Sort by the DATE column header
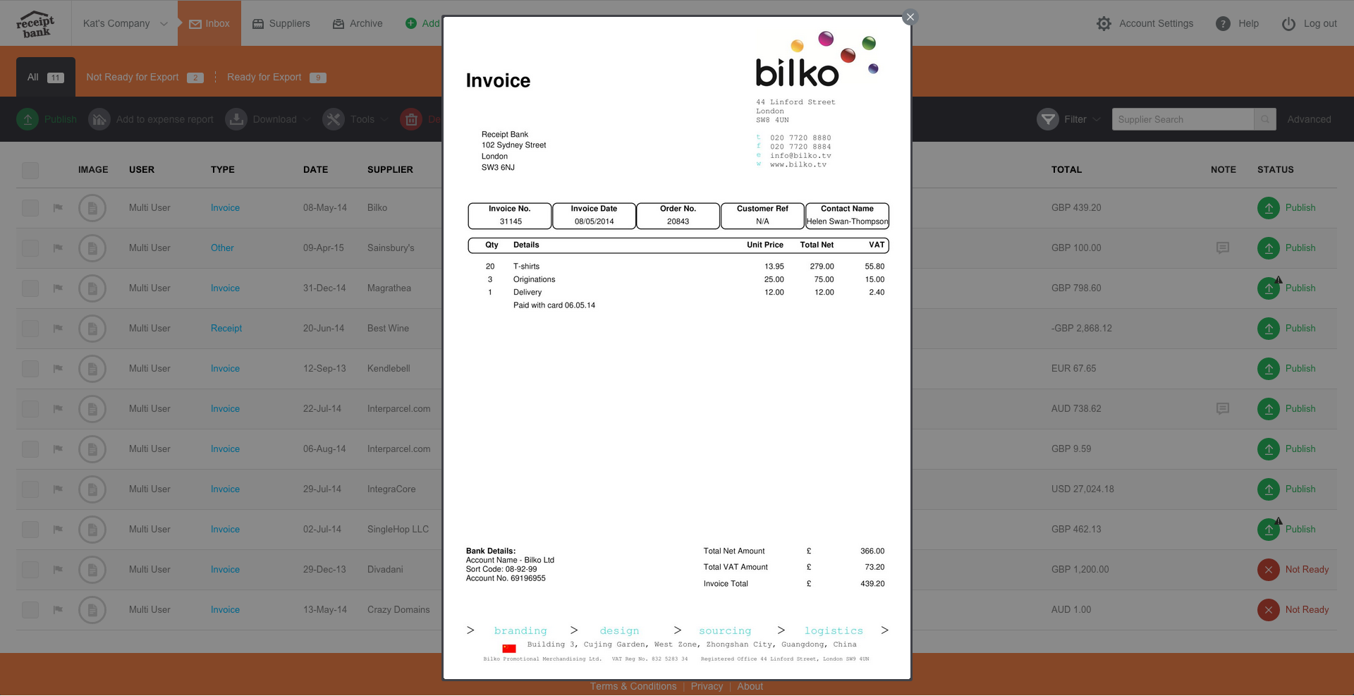The height and width of the screenshot is (696, 1354). [x=315, y=170]
